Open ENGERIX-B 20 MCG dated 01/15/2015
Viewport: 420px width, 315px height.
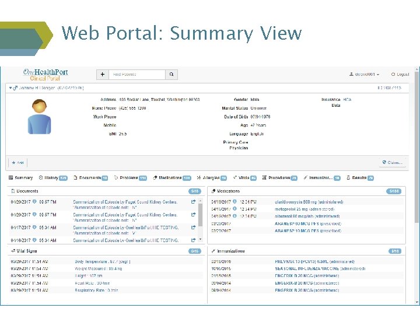[x=307, y=276]
